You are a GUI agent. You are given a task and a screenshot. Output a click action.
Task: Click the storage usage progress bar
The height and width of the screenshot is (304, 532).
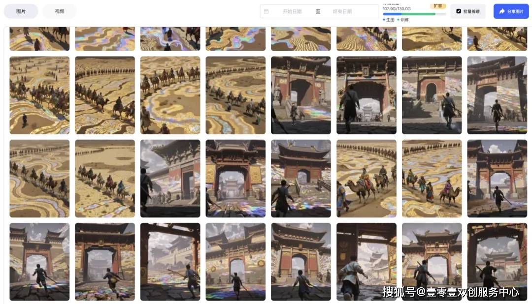[414, 14]
